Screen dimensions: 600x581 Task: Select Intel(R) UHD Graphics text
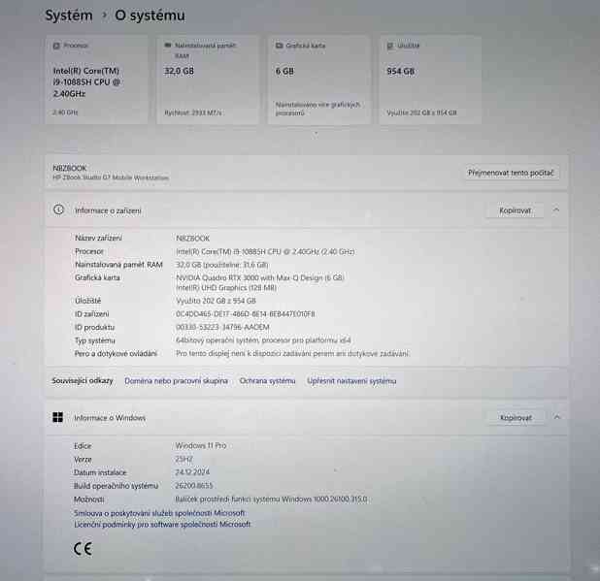pyautogui.click(x=226, y=288)
